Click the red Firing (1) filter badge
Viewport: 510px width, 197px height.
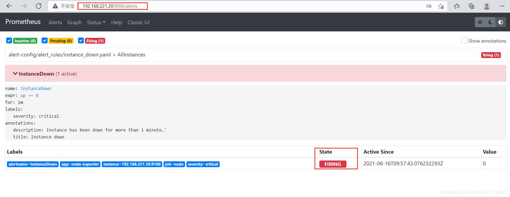95,41
